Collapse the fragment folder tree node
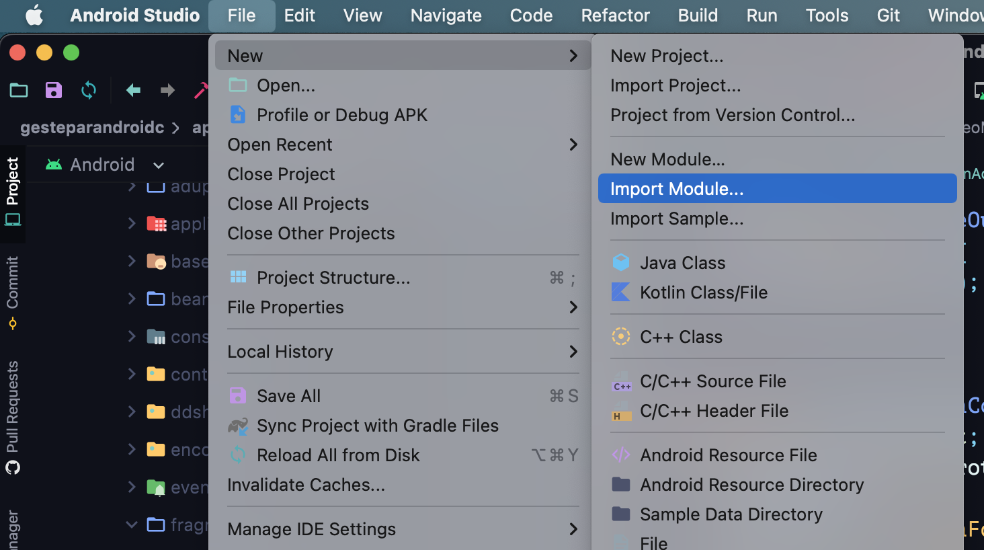The image size is (984, 550). (132, 524)
